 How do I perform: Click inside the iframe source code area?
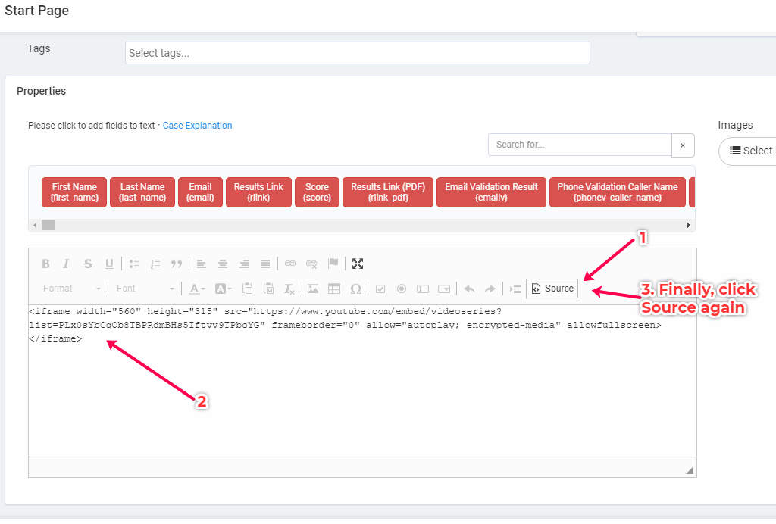(x=362, y=381)
